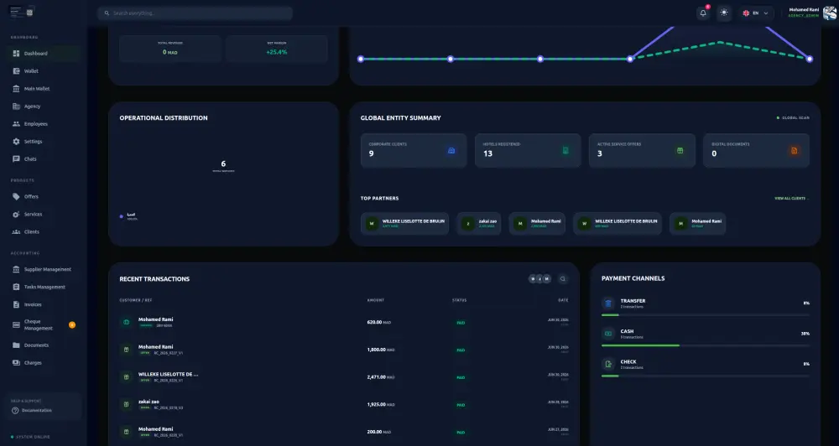Navigate to Employees in sidebar
The width and height of the screenshot is (839, 446).
44,124
